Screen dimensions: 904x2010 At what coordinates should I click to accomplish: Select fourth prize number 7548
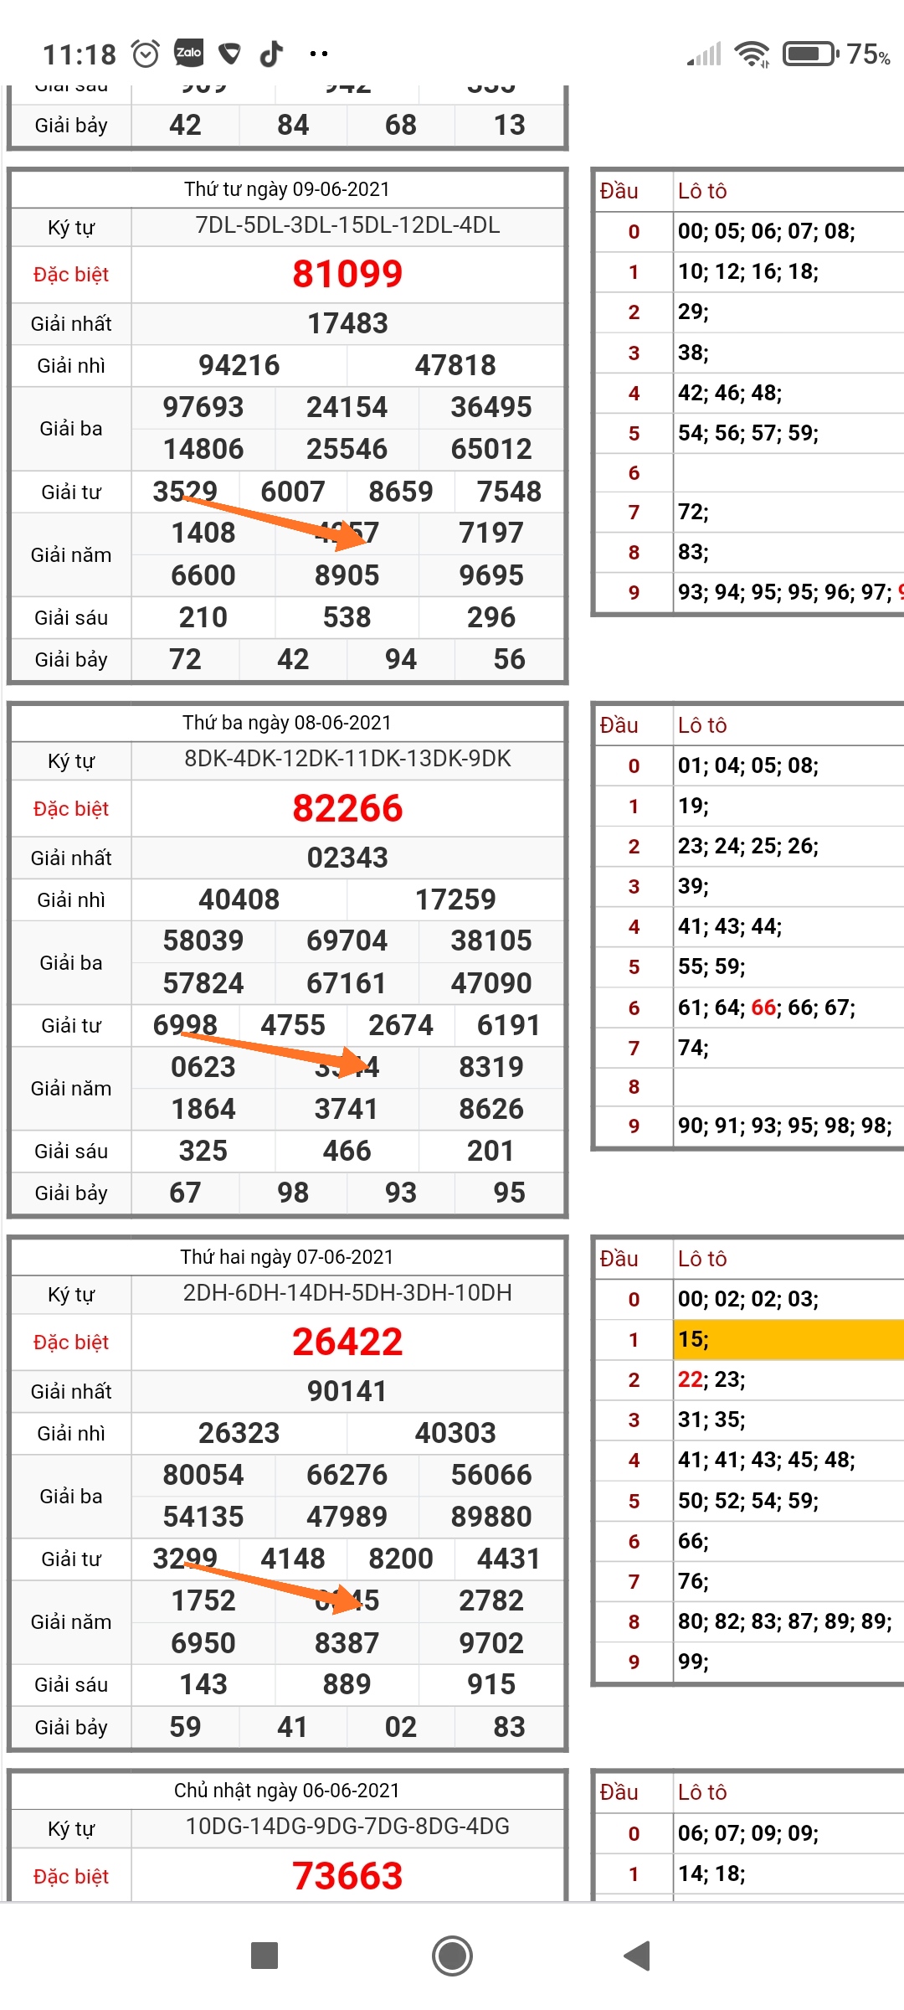tap(509, 492)
